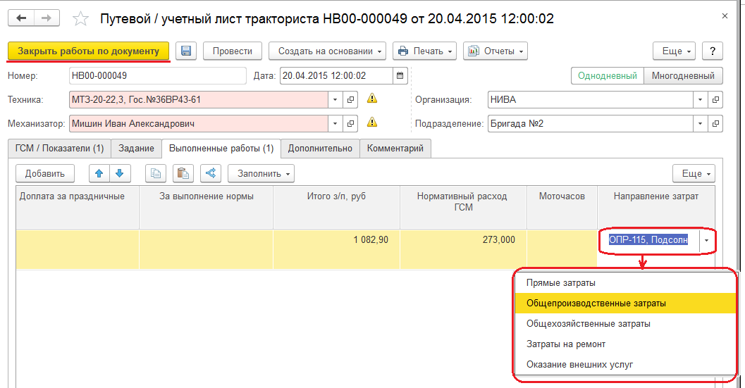Open the Печать dropdown menu
The image size is (745, 388).
[x=425, y=51]
